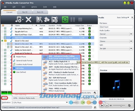This screenshot has width=135, height=111.
Task: Click the green status icon for black heart
Action: pos(89,38)
